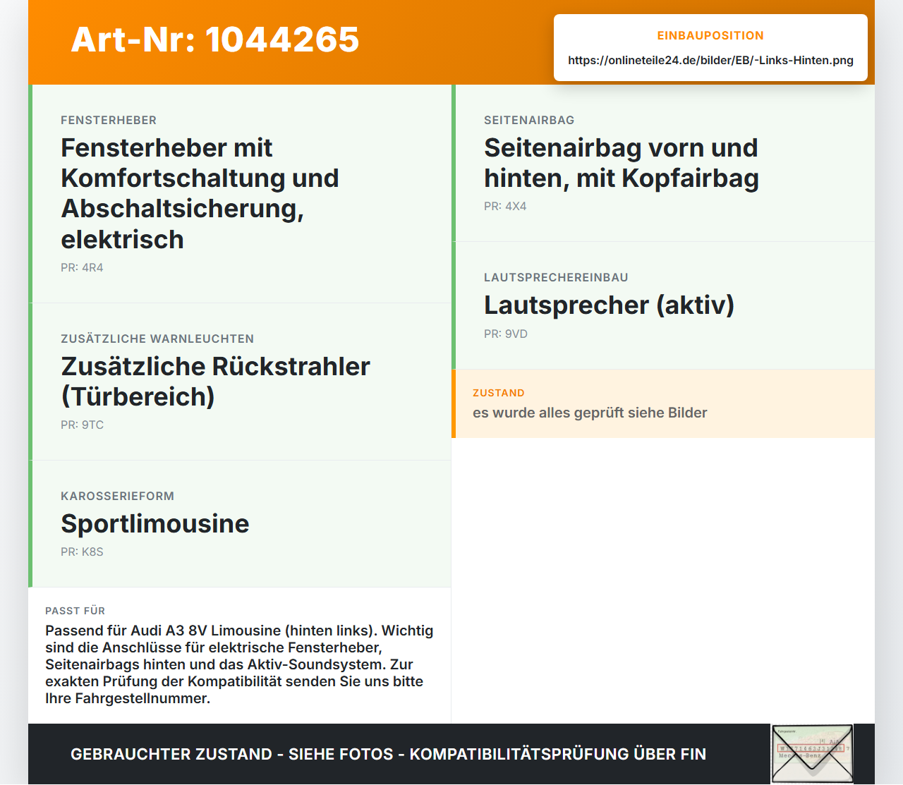Select text es wurde alles geprüft siehe Bilder

[590, 413]
